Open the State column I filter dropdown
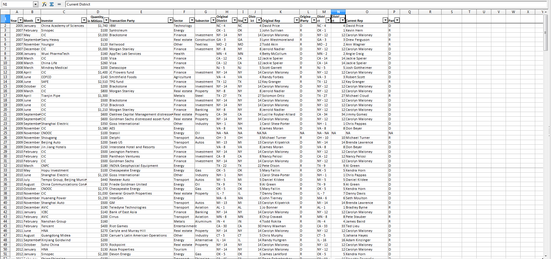 pyautogui.click(x=246, y=20)
